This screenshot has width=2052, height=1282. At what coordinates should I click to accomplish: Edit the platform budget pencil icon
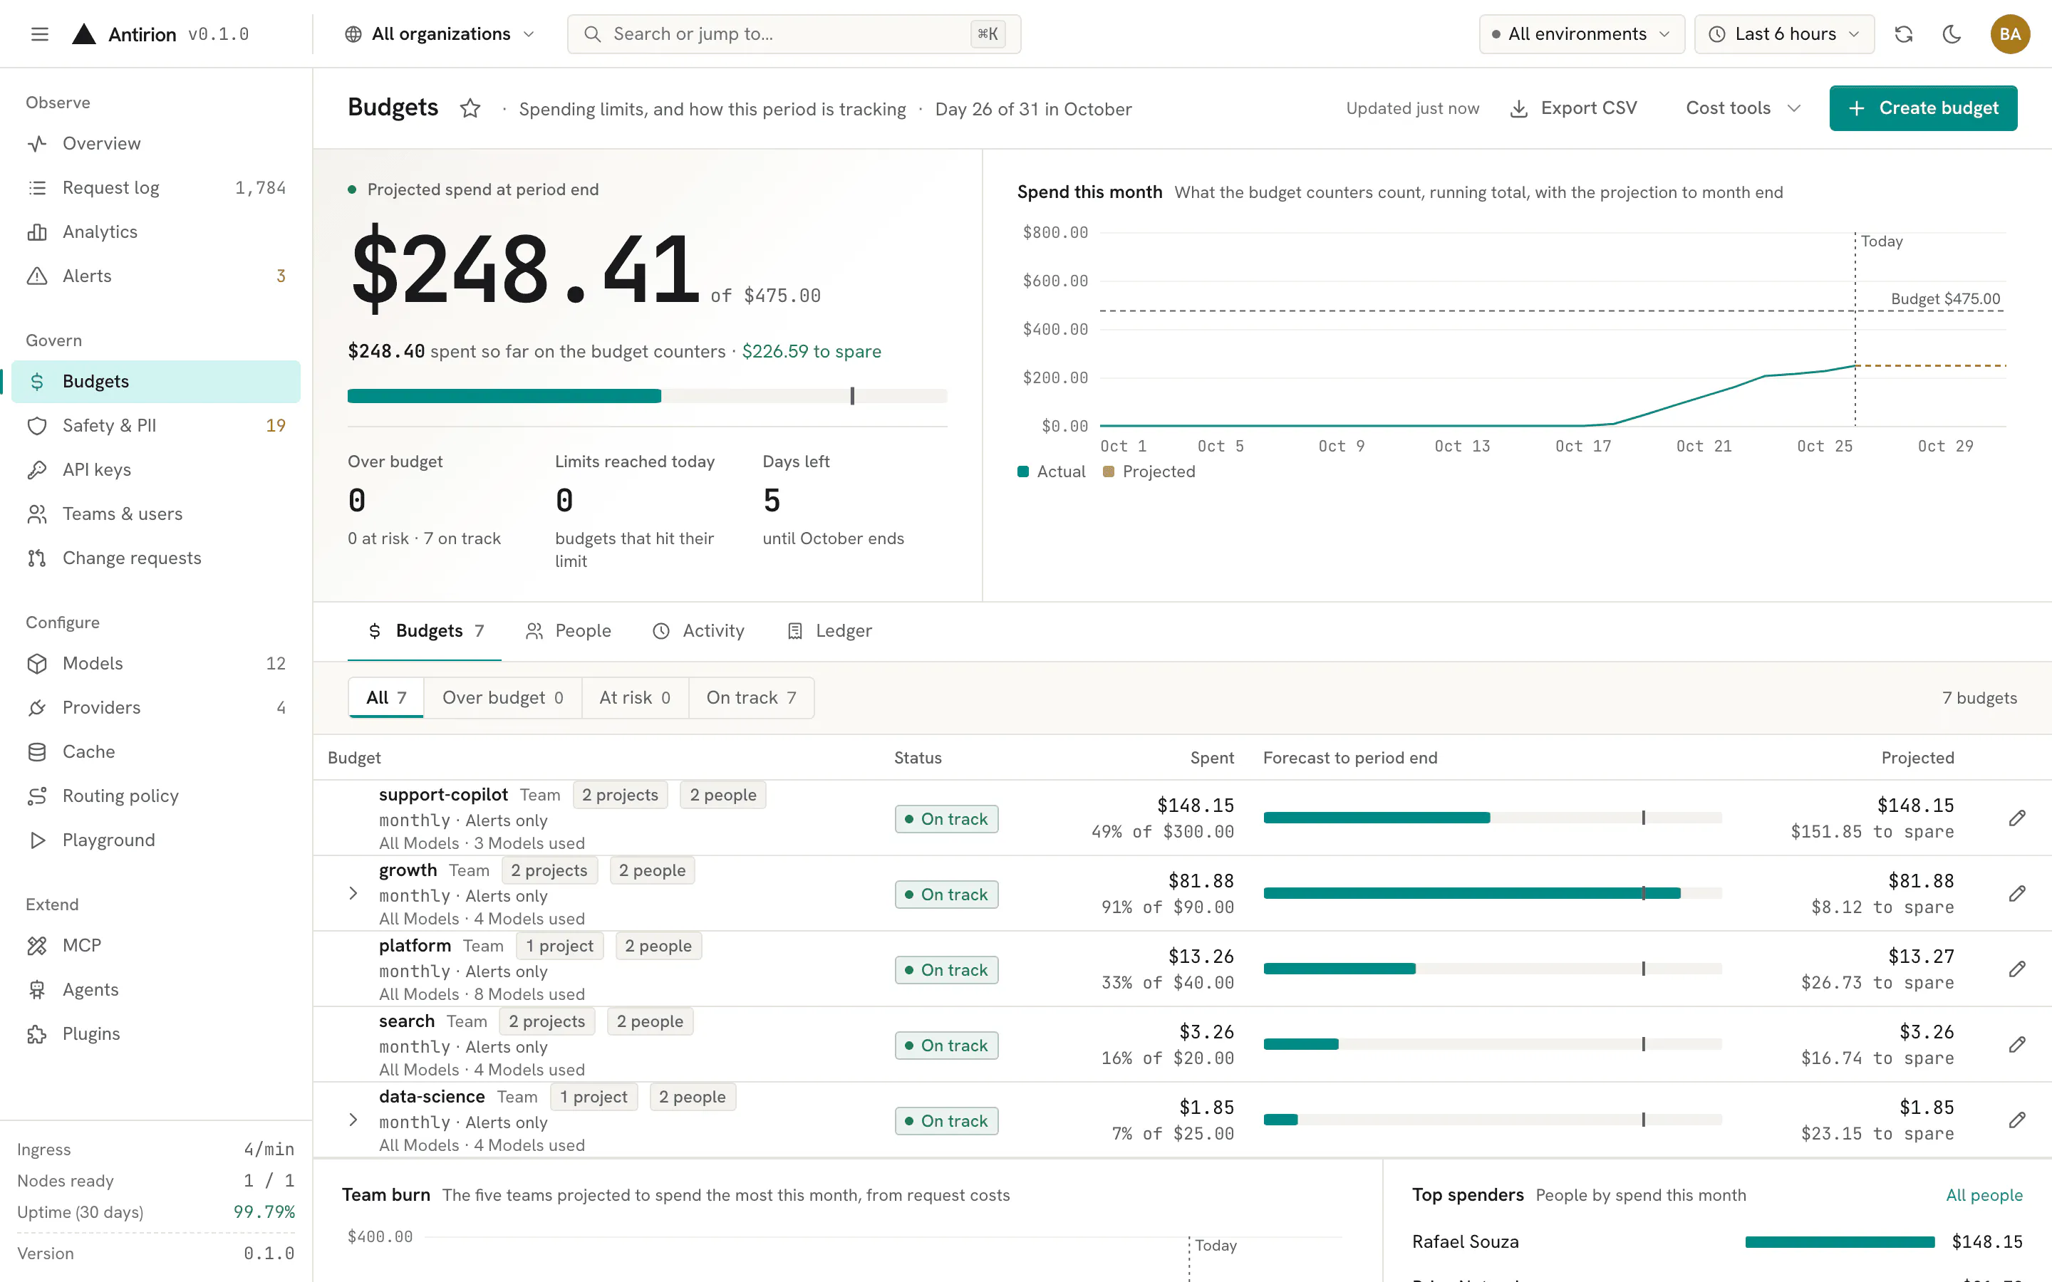(x=2017, y=969)
